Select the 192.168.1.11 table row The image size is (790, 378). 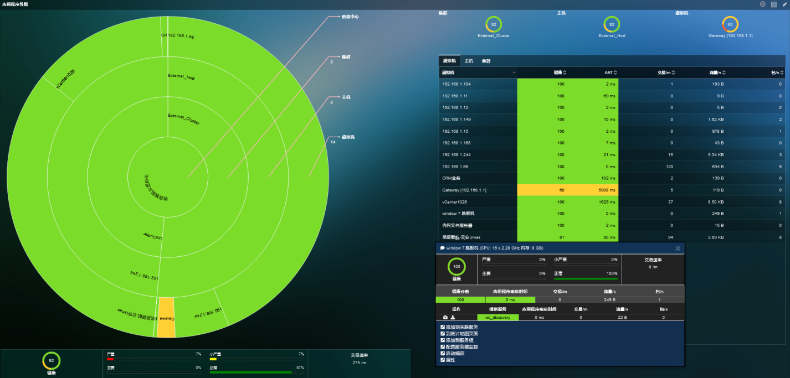(612, 96)
